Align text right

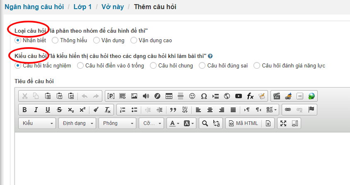tap(222, 110)
